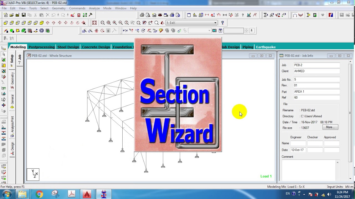This screenshot has height=199, width=355.
Task: Switch to the Piping tab
Action: pyautogui.click(x=248, y=47)
